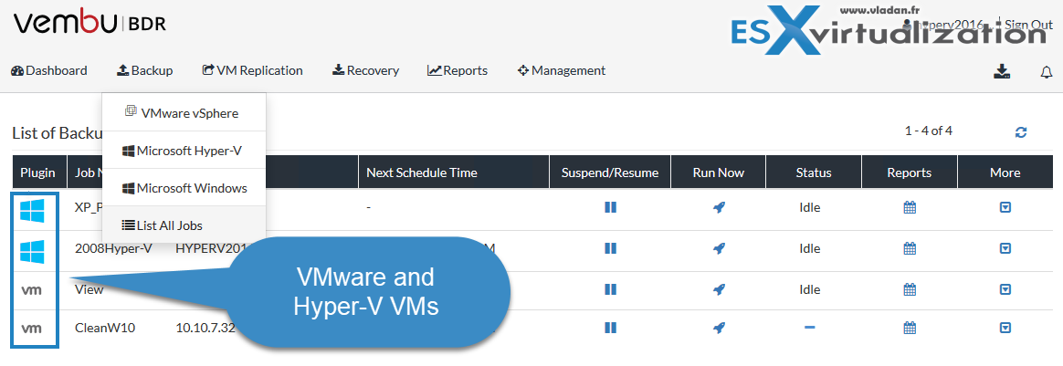Expand More options for XP_P job
Screen dimensions: 1063x366
tap(1005, 207)
